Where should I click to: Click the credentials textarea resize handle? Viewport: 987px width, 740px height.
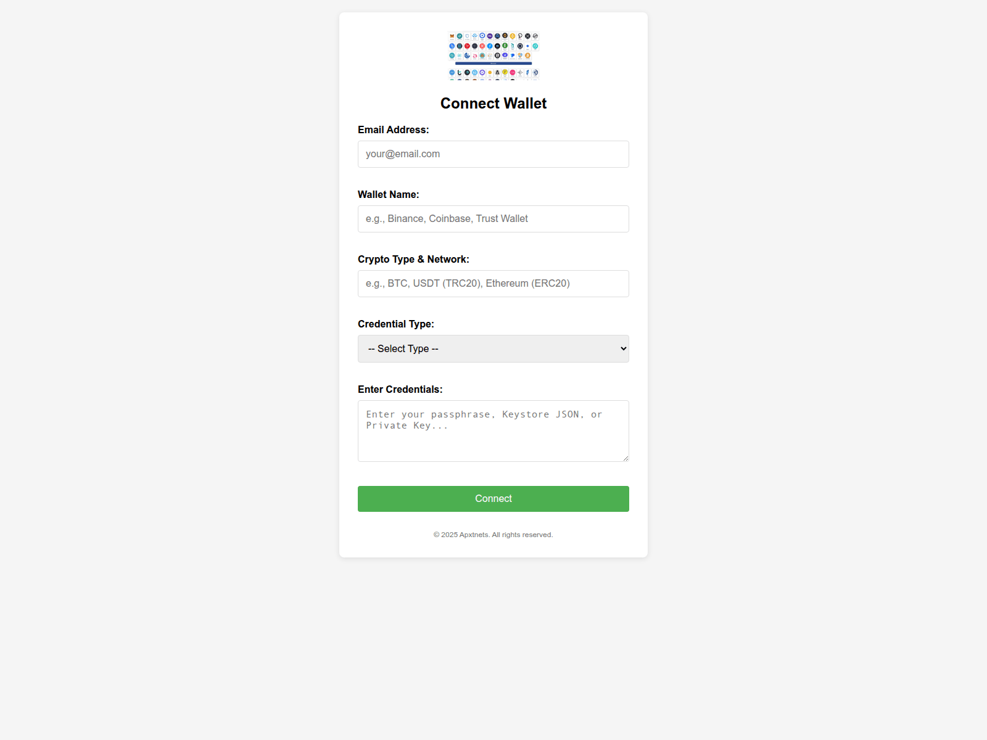[x=626, y=458]
